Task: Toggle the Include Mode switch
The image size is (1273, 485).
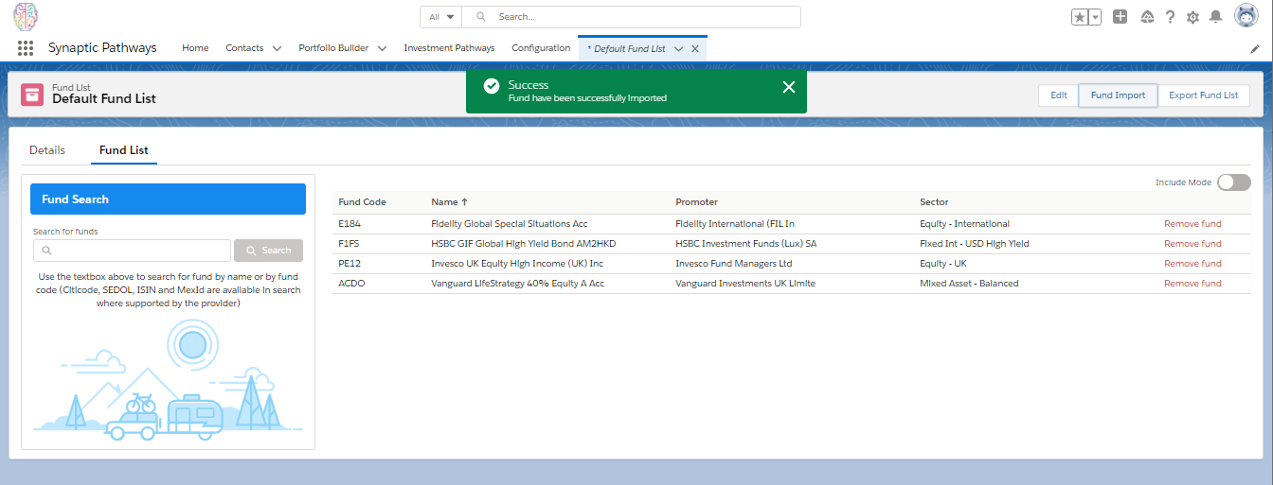Action: [1233, 182]
